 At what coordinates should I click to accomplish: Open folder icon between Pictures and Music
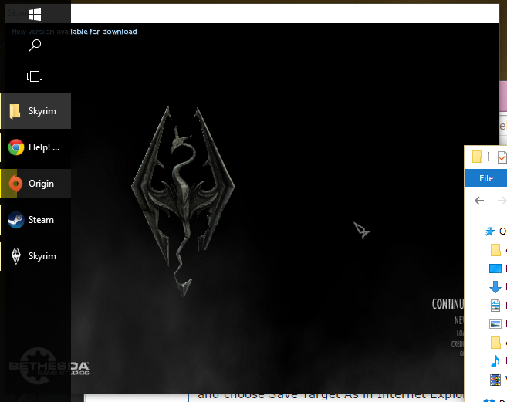pos(495,343)
